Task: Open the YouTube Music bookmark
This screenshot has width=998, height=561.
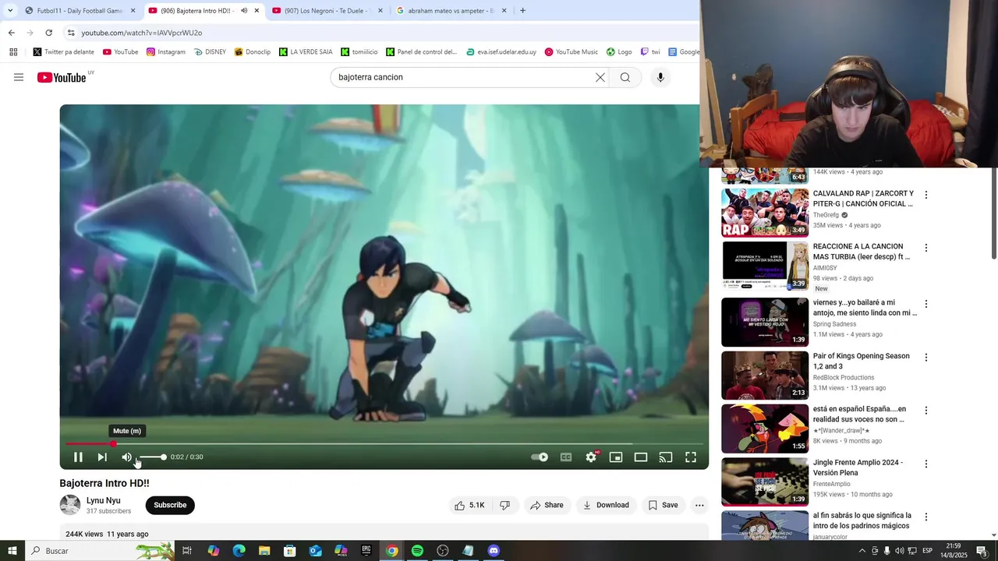Action: [x=572, y=52]
